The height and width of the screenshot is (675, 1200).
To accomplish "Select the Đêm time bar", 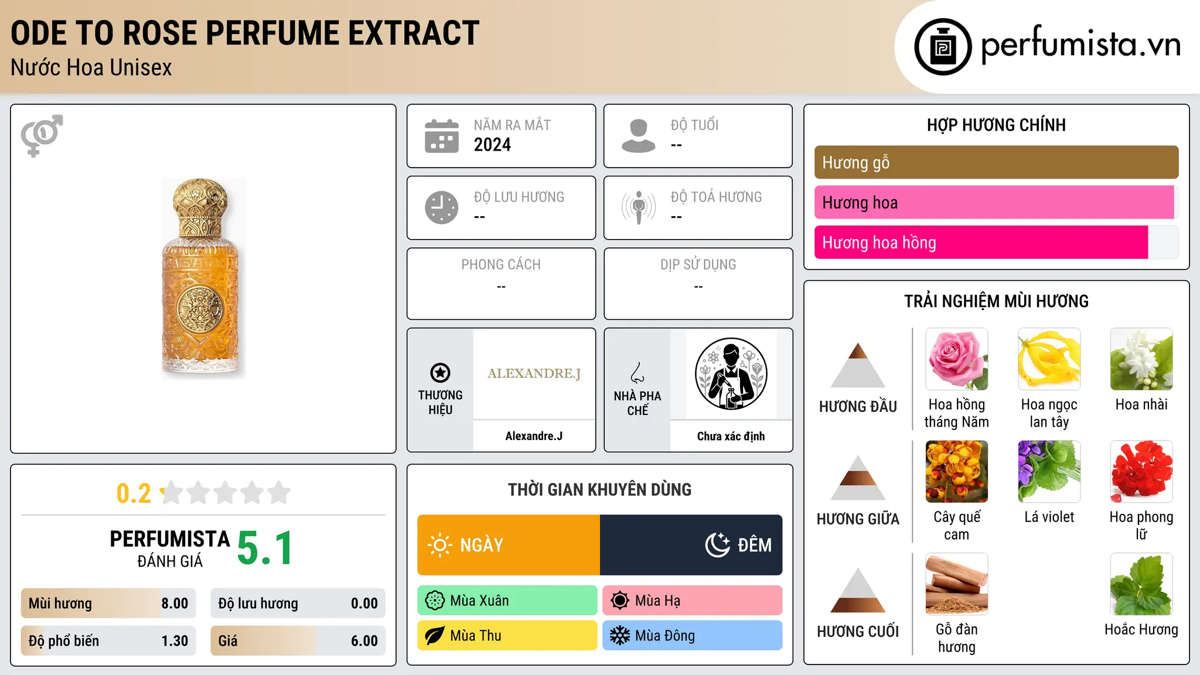I will tap(691, 545).
